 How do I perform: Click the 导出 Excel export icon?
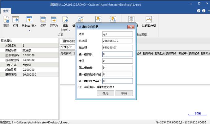(65, 19)
